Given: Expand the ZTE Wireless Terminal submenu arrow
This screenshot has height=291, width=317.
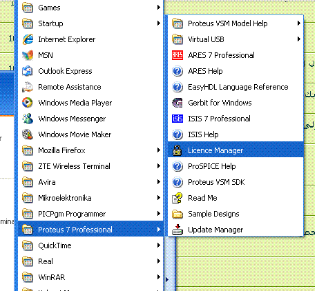Looking at the screenshot, I should pos(159,166).
